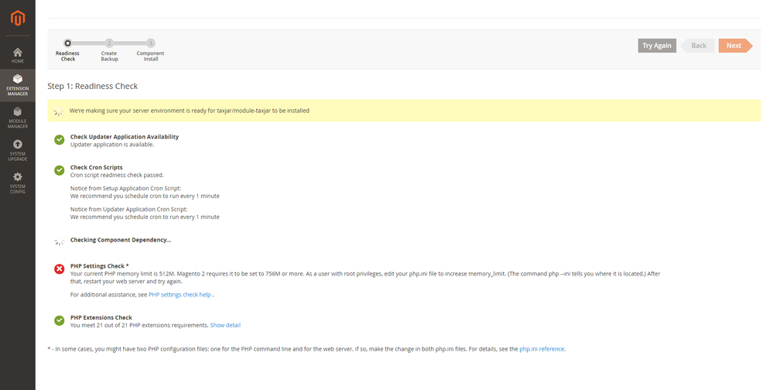Open System Config in sidebar

pos(18,183)
